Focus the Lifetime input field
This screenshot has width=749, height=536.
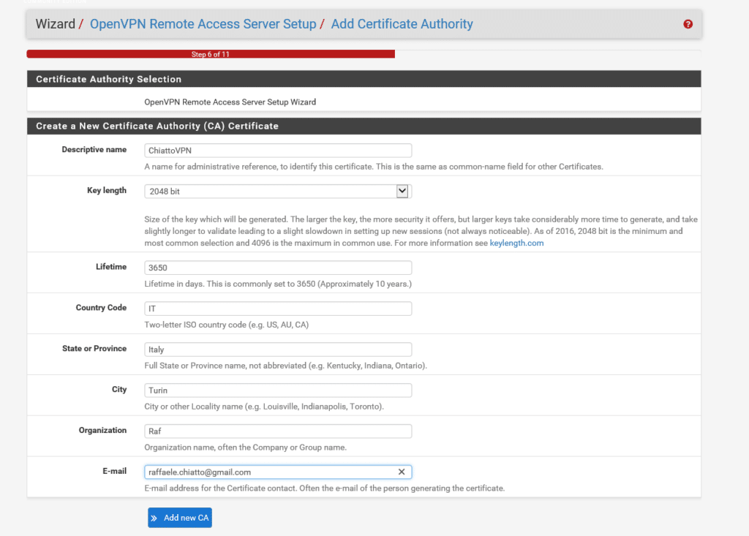tap(278, 268)
